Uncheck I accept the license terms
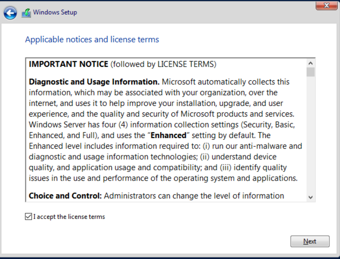Viewport: 340px width, 259px height. 28,216
